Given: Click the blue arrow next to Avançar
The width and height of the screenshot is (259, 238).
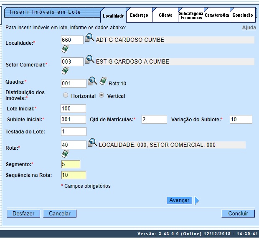Looking at the screenshot, I should (x=197, y=201).
